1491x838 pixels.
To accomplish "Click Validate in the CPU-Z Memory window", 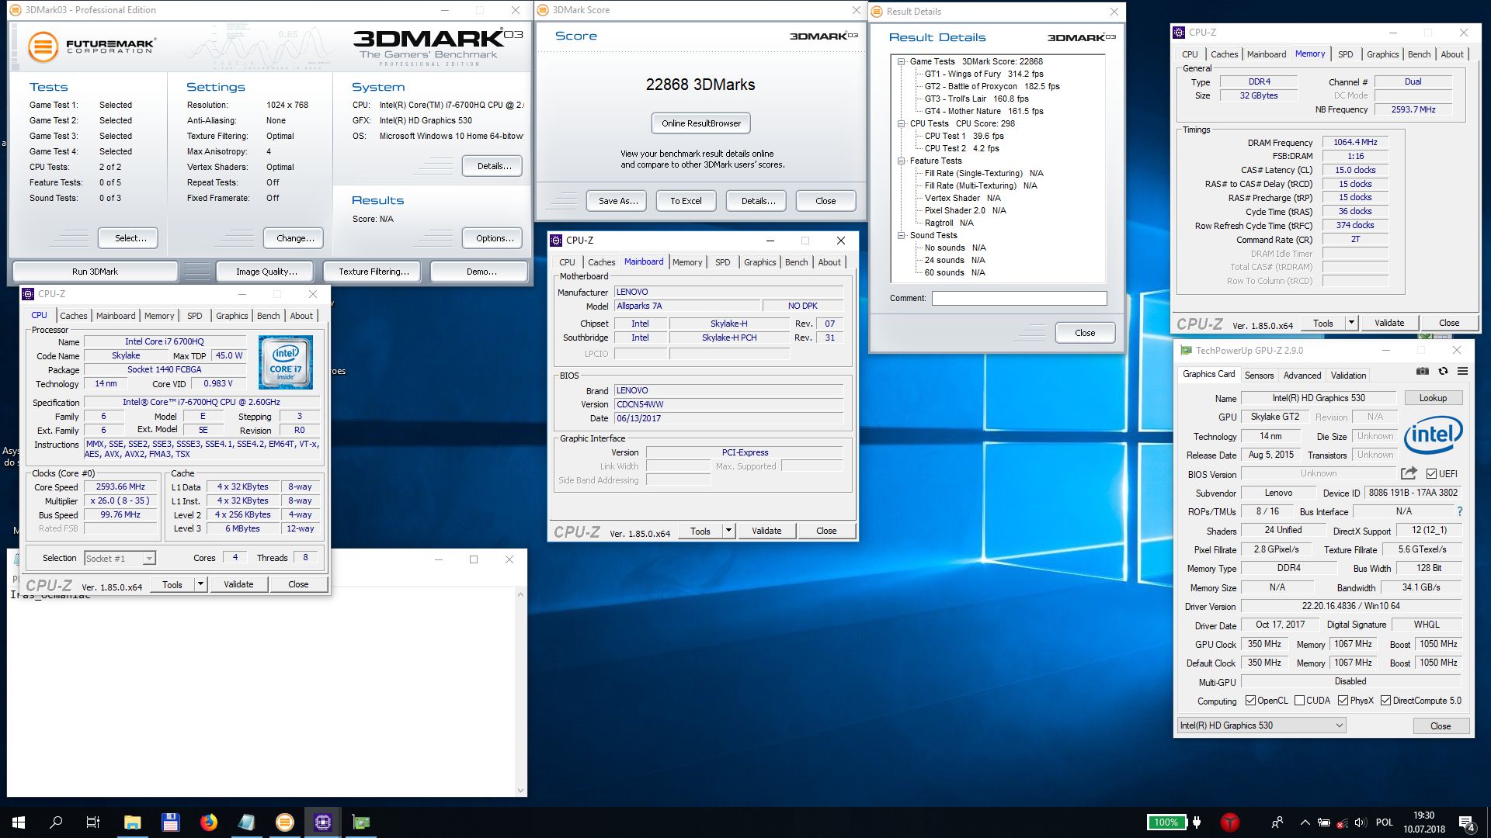I will point(1388,323).
